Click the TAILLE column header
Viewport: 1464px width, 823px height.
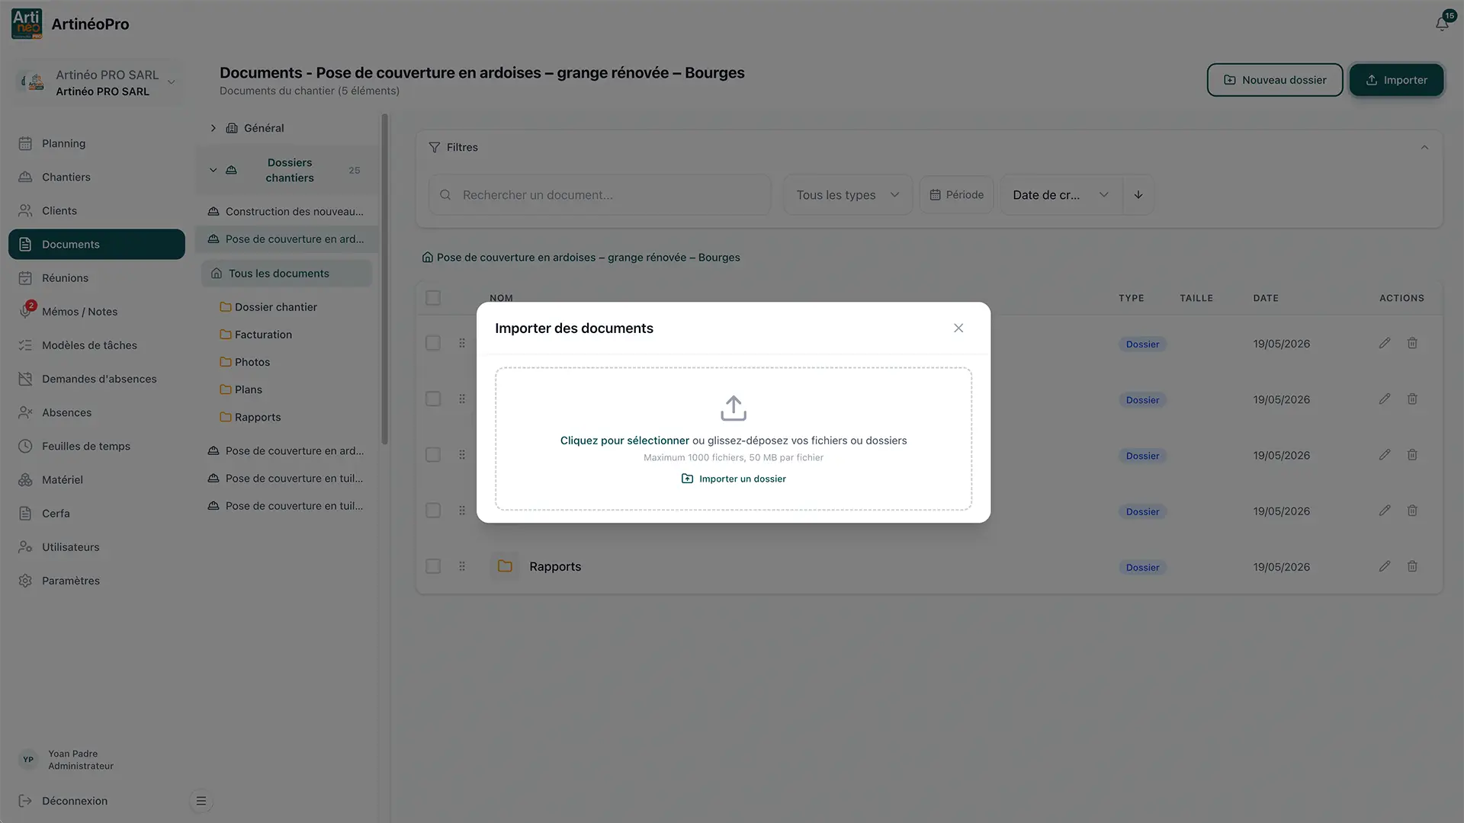1196,298
